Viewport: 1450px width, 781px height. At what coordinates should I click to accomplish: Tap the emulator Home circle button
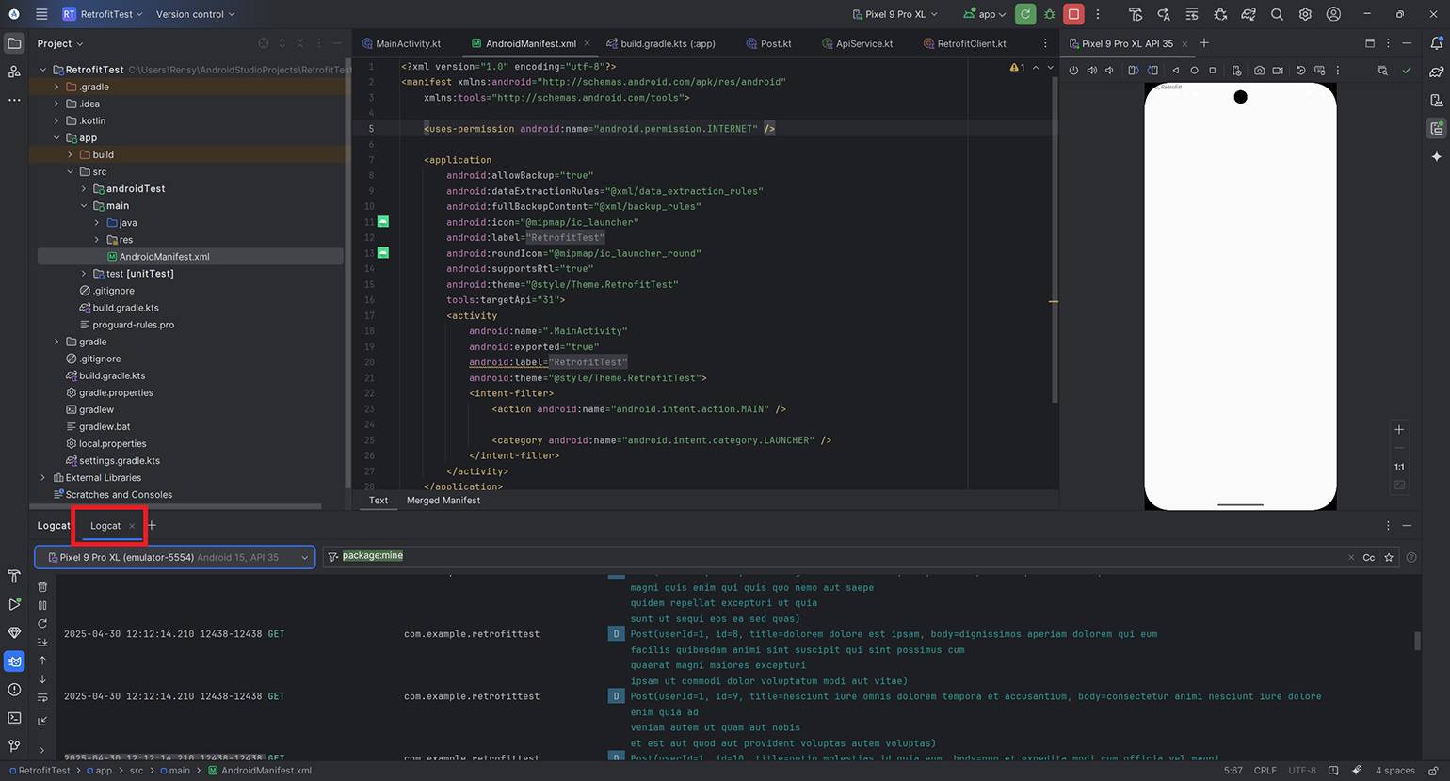1194,71
